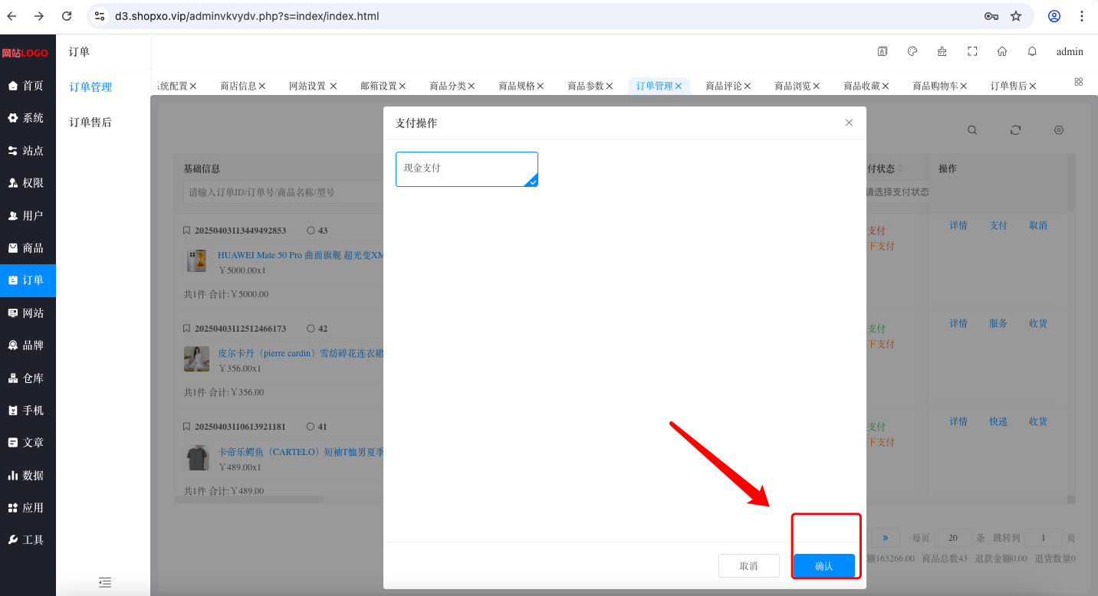
Task: Open 手机 section in sidebar
Action: coord(28,411)
